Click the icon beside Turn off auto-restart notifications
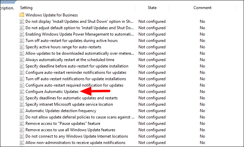This screenshot has width=244, height=147. (22, 79)
